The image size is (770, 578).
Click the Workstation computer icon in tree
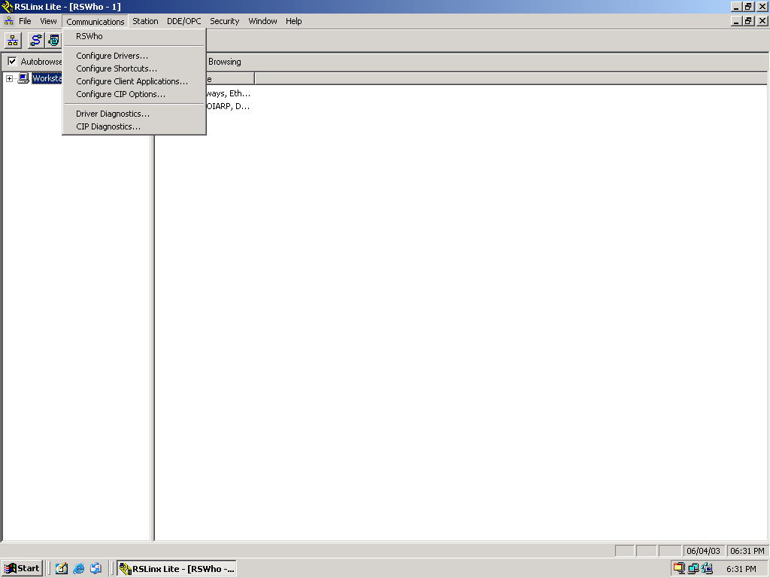pyautogui.click(x=23, y=78)
